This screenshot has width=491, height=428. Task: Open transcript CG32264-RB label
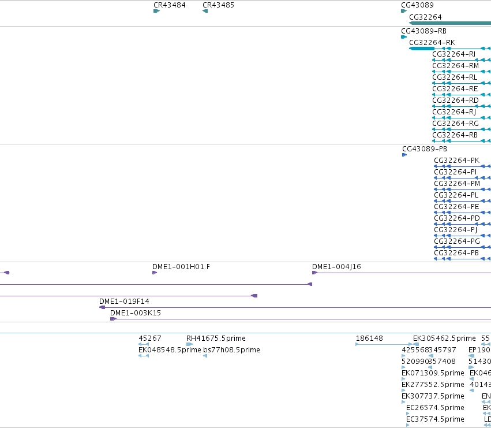(455, 135)
